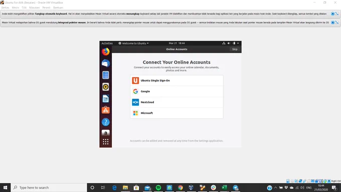Open File Explorer from the taskbar
The image size is (341, 192).
click(125, 187)
